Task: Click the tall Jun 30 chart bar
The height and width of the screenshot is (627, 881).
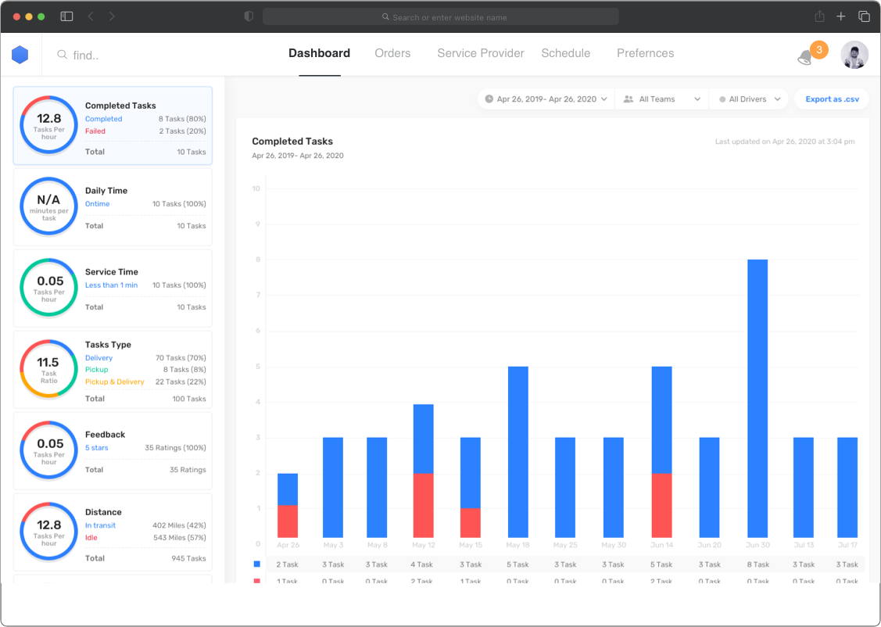Action: (x=757, y=398)
